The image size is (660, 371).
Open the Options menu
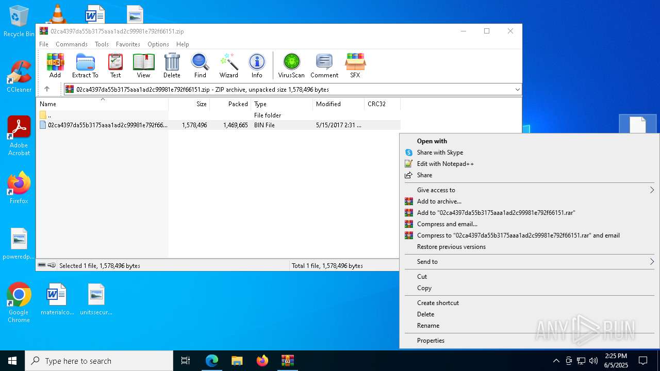point(158,44)
